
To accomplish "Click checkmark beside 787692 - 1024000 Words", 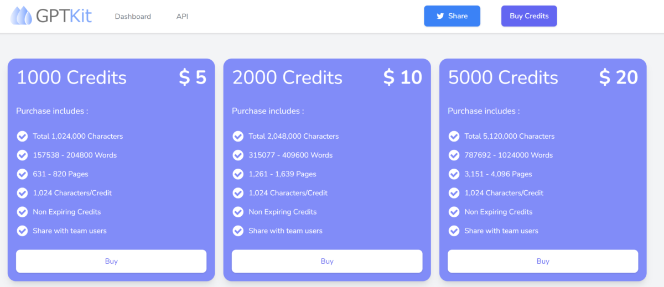I will click(x=454, y=155).
